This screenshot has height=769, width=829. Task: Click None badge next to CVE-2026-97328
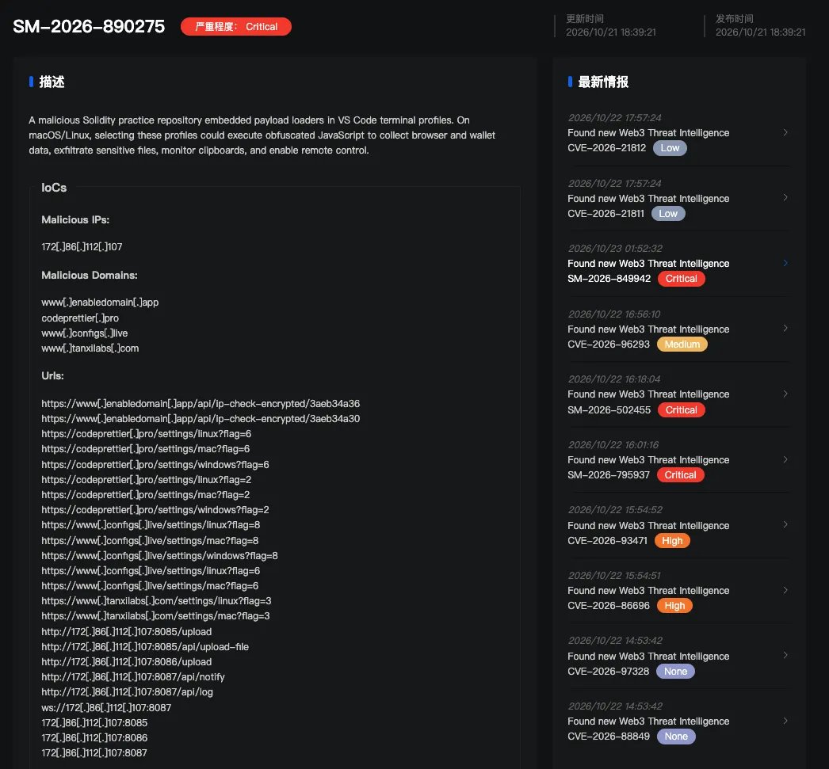click(676, 672)
